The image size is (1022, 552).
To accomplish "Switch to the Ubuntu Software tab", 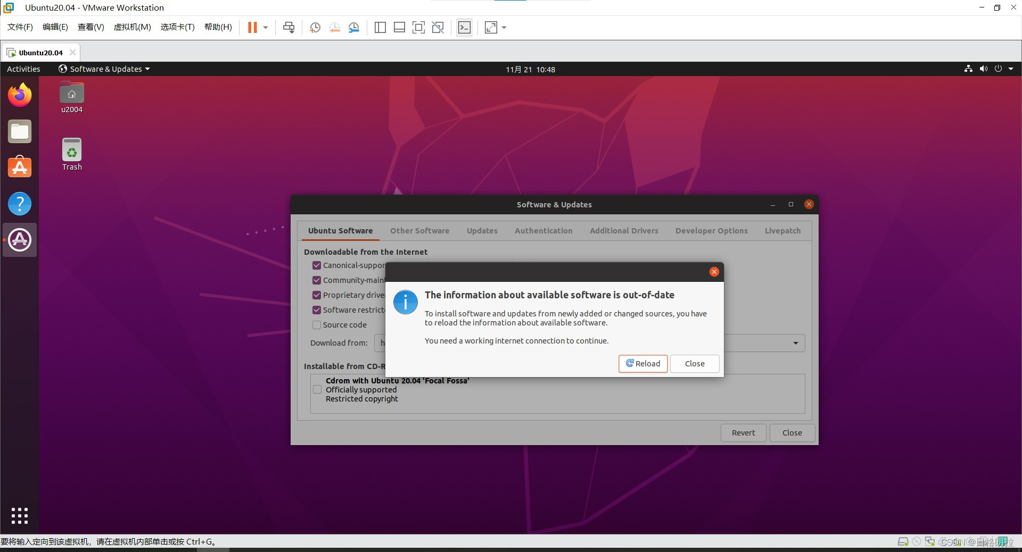I will 340,231.
